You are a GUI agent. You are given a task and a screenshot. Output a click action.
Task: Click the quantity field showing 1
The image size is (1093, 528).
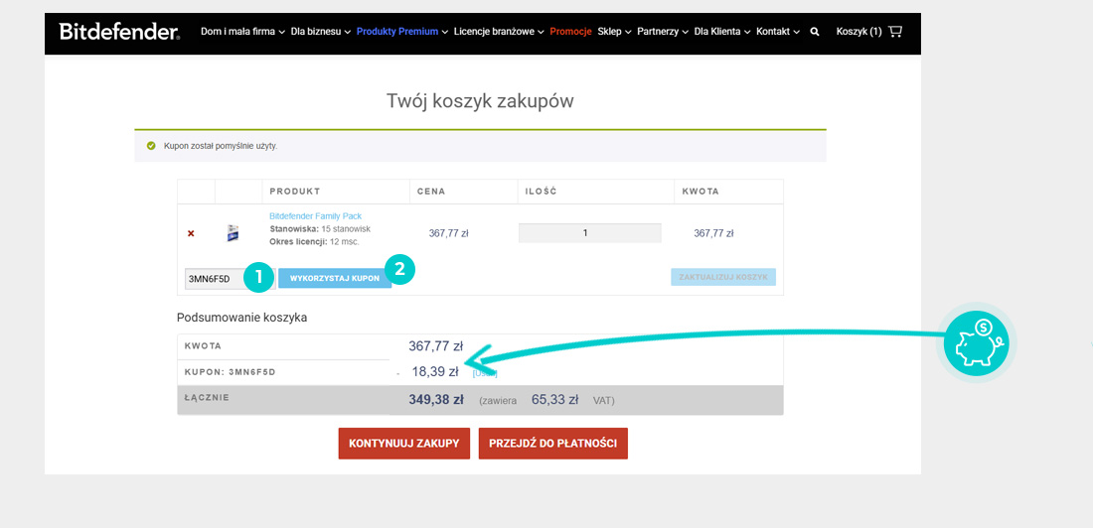(x=589, y=233)
